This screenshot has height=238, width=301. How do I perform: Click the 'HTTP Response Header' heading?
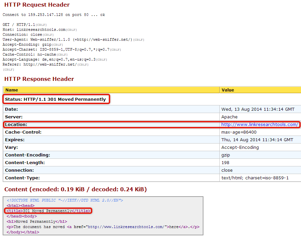pos(39,79)
